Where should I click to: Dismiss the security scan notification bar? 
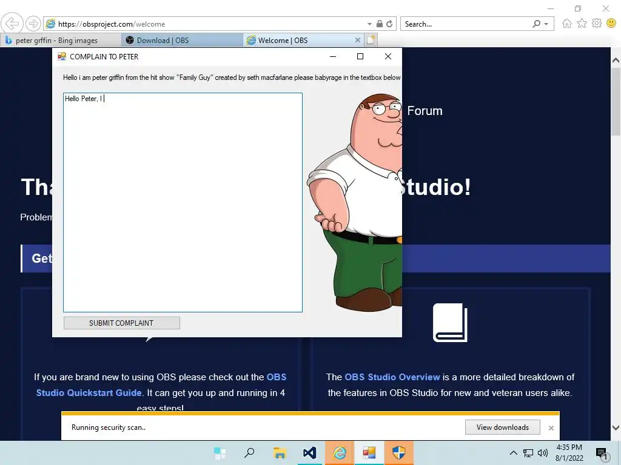551,428
